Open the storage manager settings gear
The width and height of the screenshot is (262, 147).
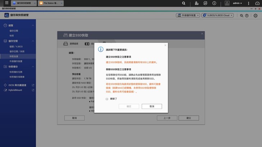[255, 15]
